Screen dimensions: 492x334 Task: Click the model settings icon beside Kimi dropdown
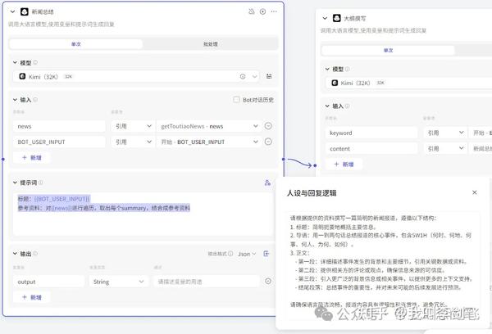point(269,76)
